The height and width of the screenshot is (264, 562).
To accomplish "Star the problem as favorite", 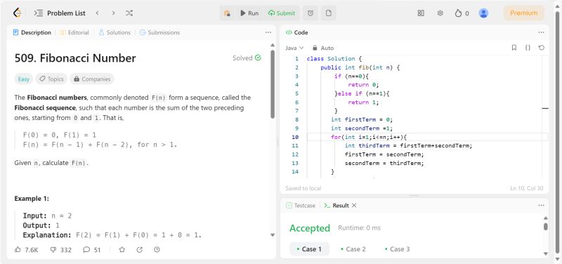I will point(122,250).
